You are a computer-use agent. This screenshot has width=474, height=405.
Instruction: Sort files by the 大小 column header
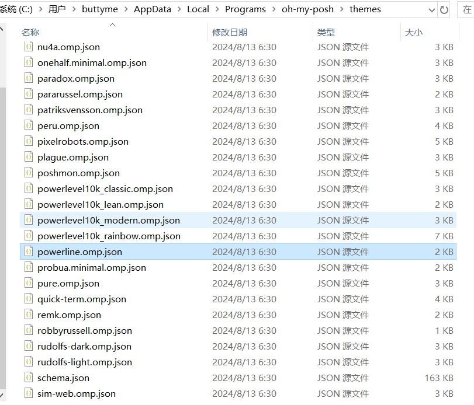[x=413, y=33]
